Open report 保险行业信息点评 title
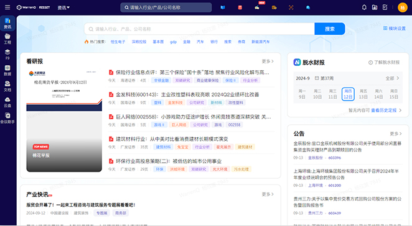The height and width of the screenshot is (226, 412). 192,73
